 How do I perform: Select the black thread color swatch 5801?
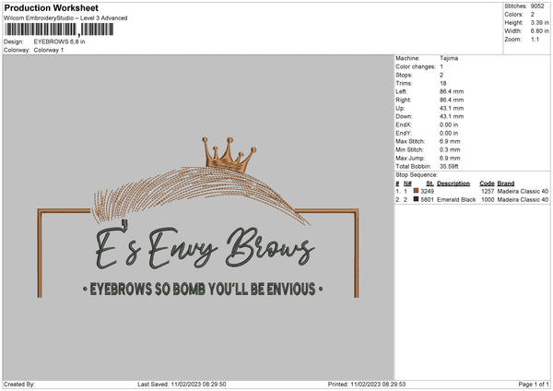tap(417, 199)
